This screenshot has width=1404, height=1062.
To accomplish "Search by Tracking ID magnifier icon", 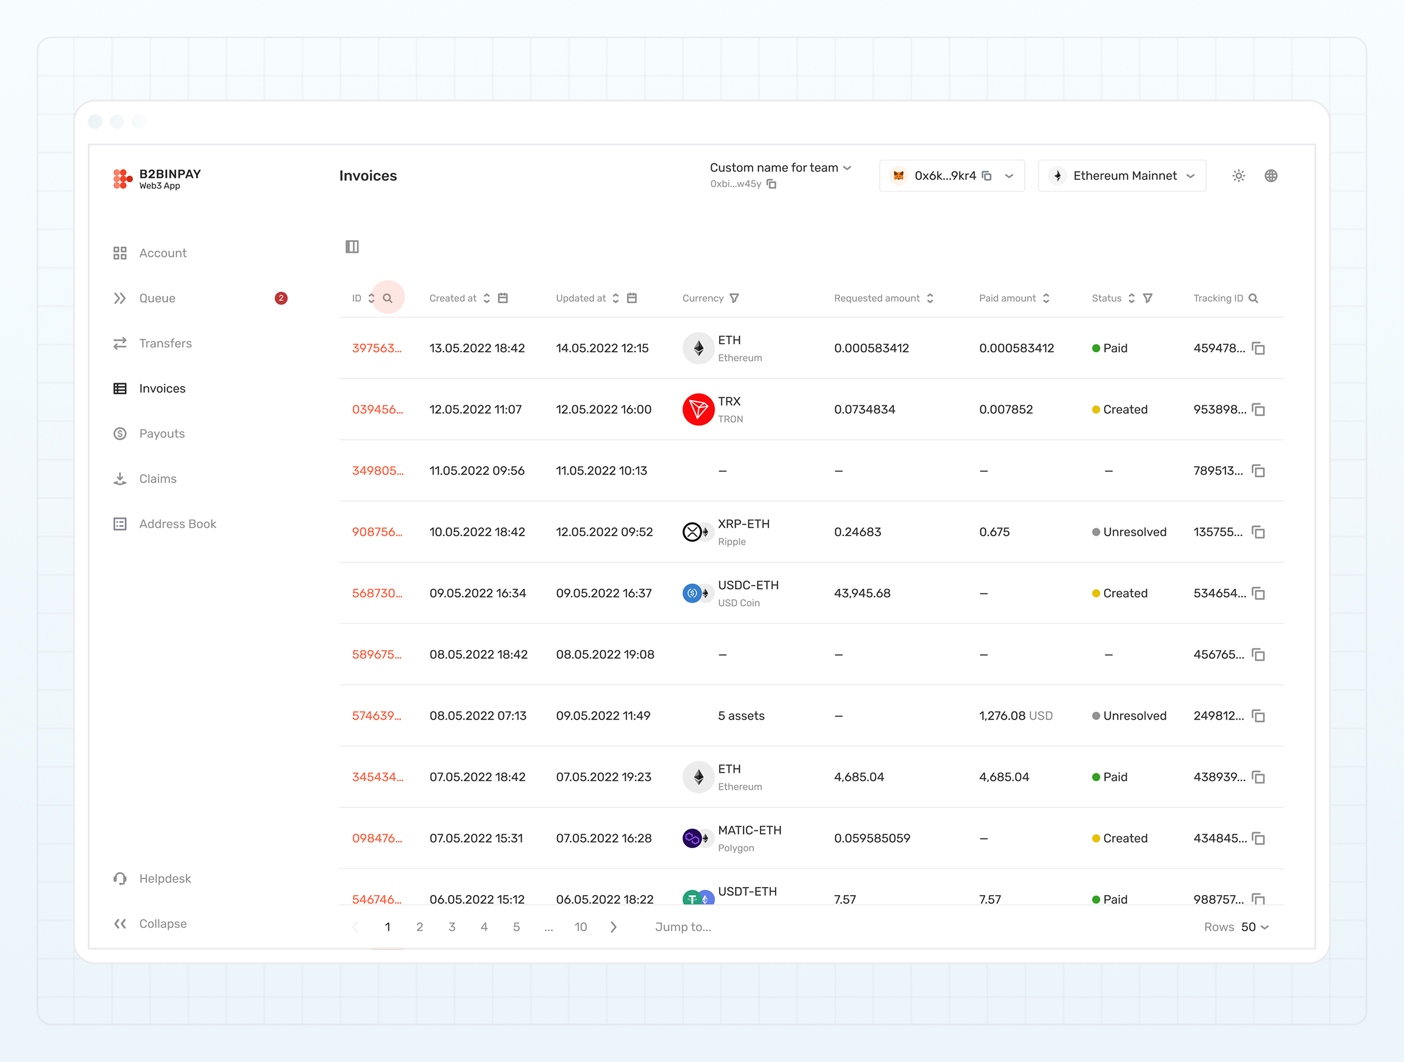I will [x=1252, y=298].
